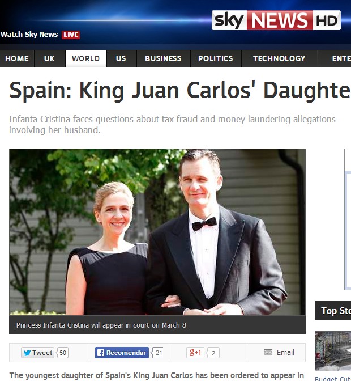The height and width of the screenshot is (381, 351).
Task: Click the Sky News HD logo
Action: click(276, 20)
